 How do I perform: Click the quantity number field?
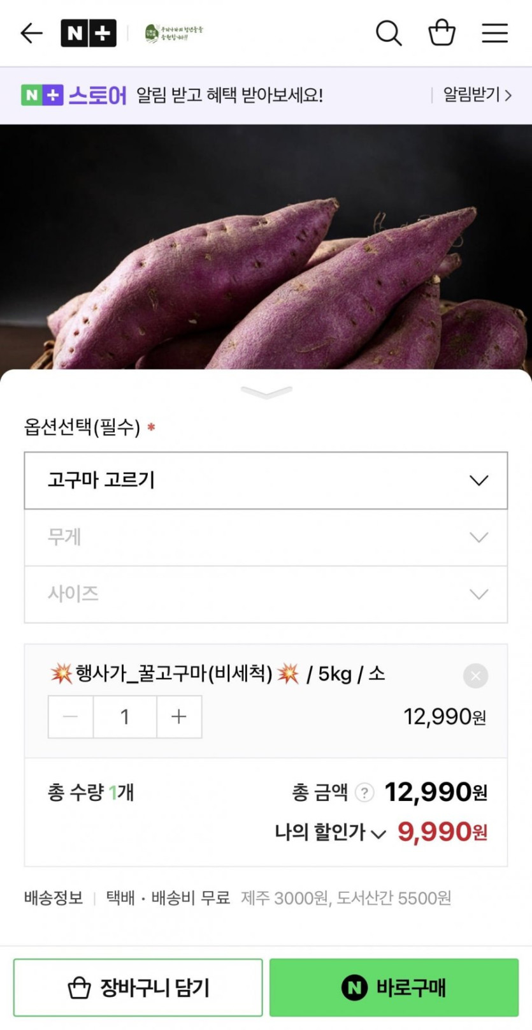point(125,717)
